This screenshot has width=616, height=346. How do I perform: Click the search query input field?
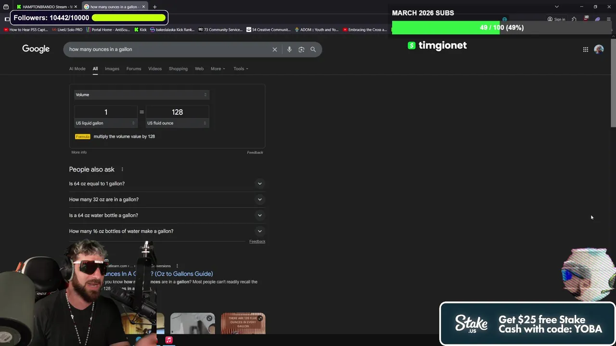click(x=166, y=49)
